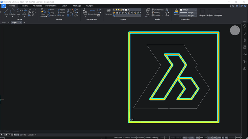Select the Line drawing tool
Viewport: 248px width, 139px height.
pos(6,12)
